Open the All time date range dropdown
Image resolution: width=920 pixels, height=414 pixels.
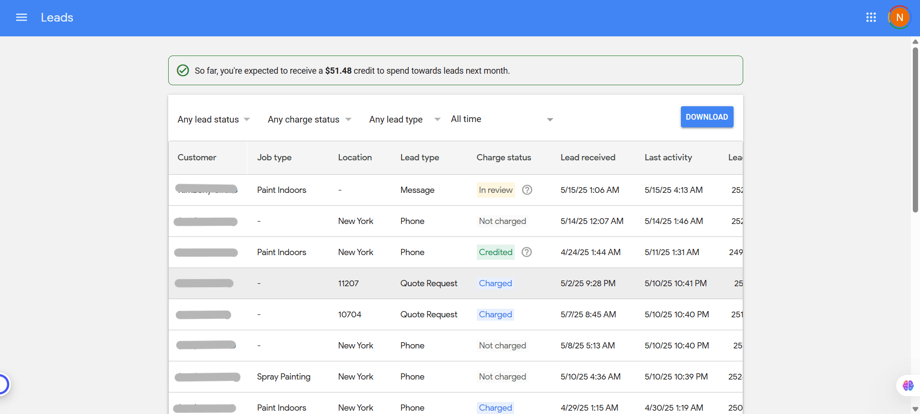coord(502,119)
